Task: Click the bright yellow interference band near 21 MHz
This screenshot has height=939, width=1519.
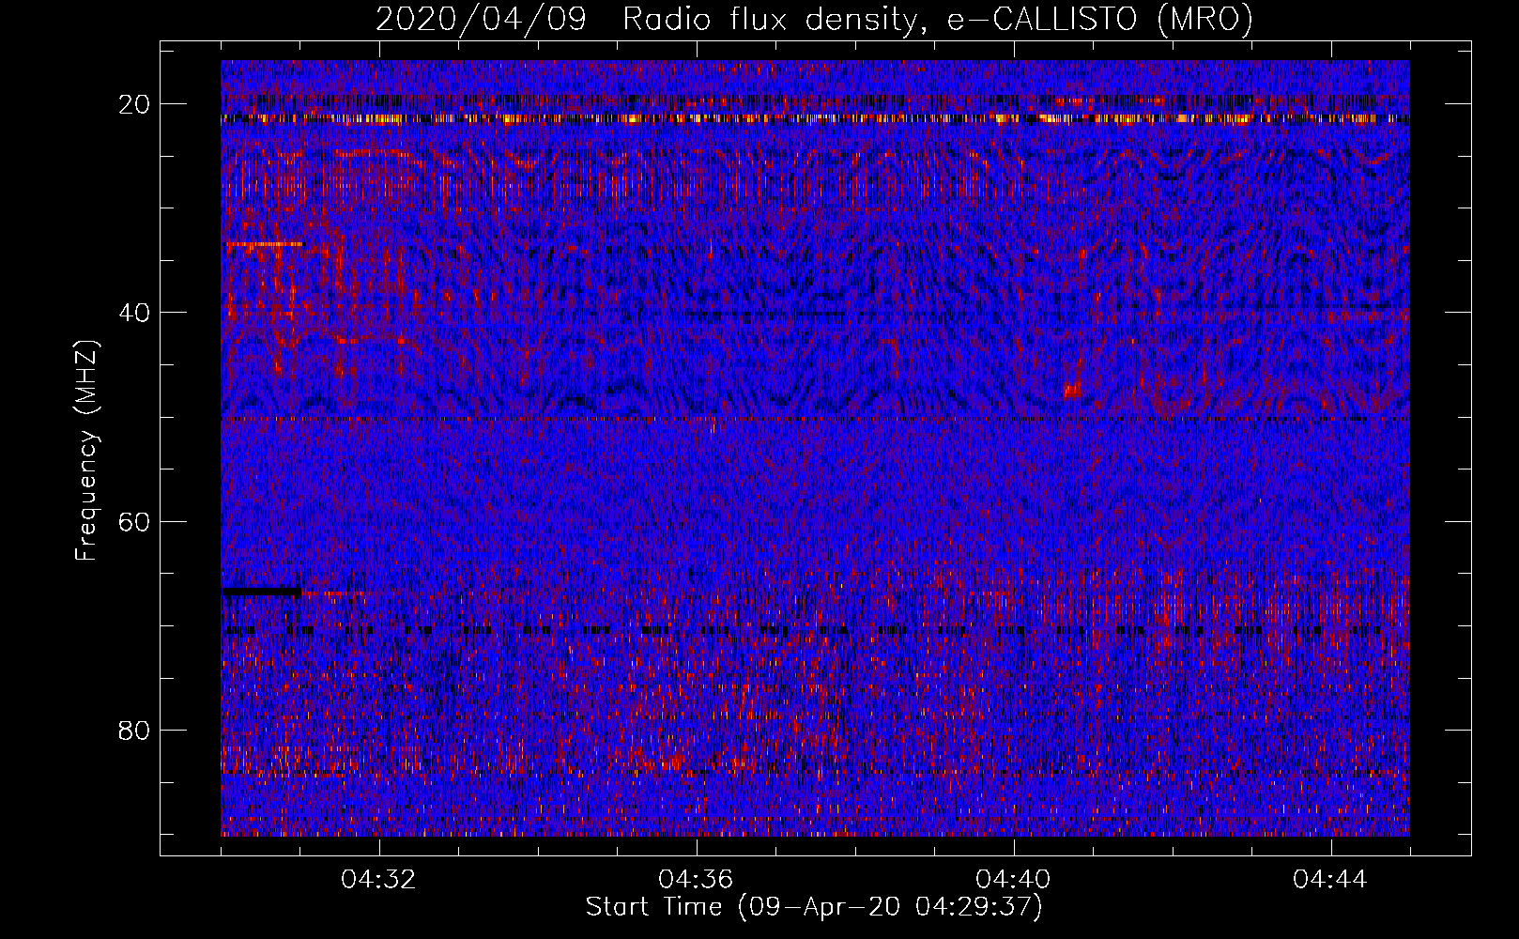Action: tap(815, 119)
